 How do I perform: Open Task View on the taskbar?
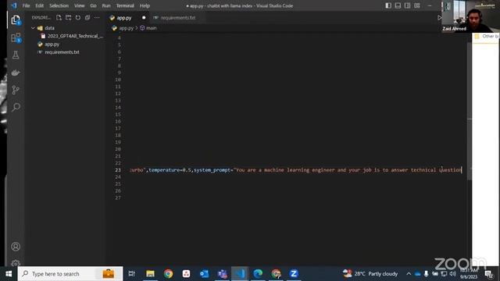coord(131,274)
